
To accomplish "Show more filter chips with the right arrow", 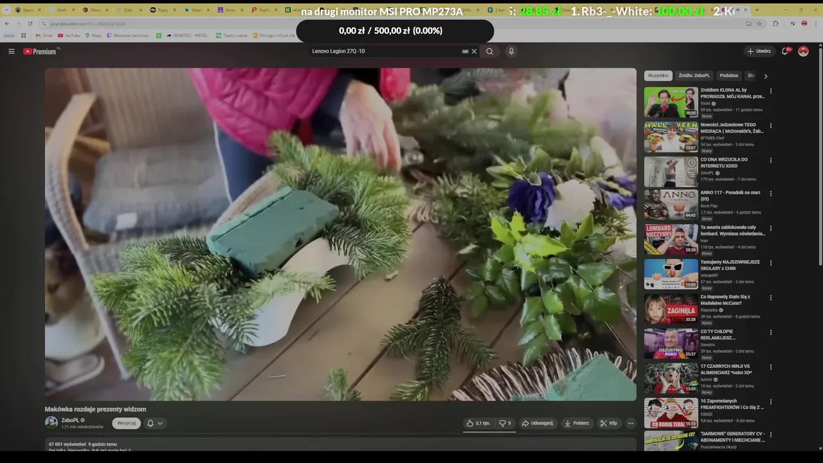I will tap(765, 76).
